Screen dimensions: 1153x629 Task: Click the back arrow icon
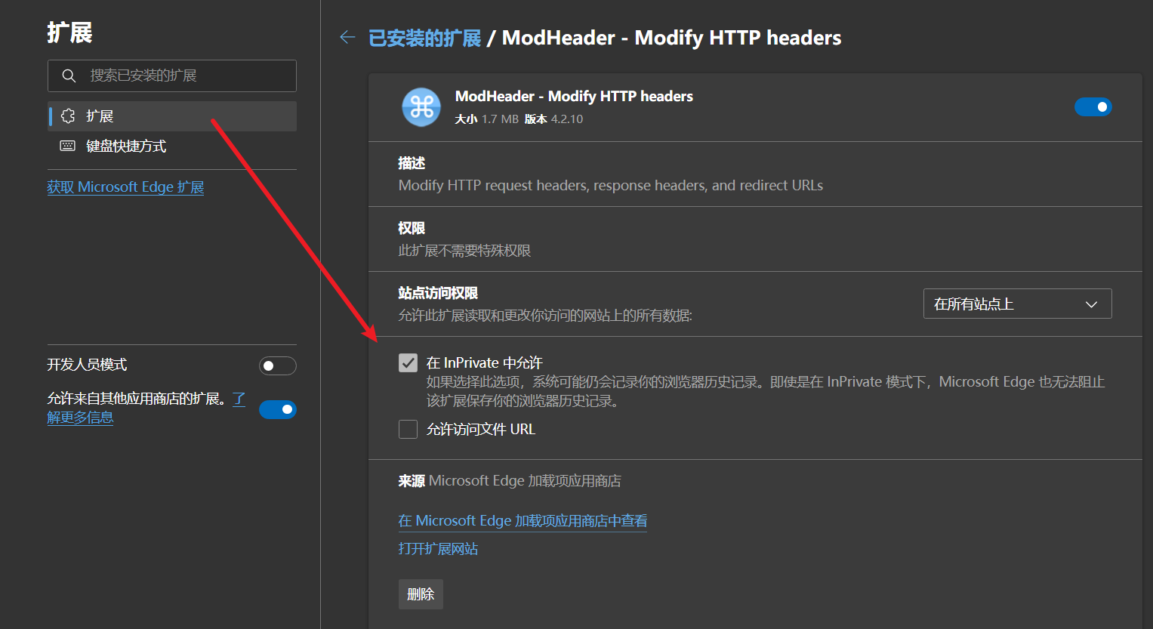tap(347, 37)
